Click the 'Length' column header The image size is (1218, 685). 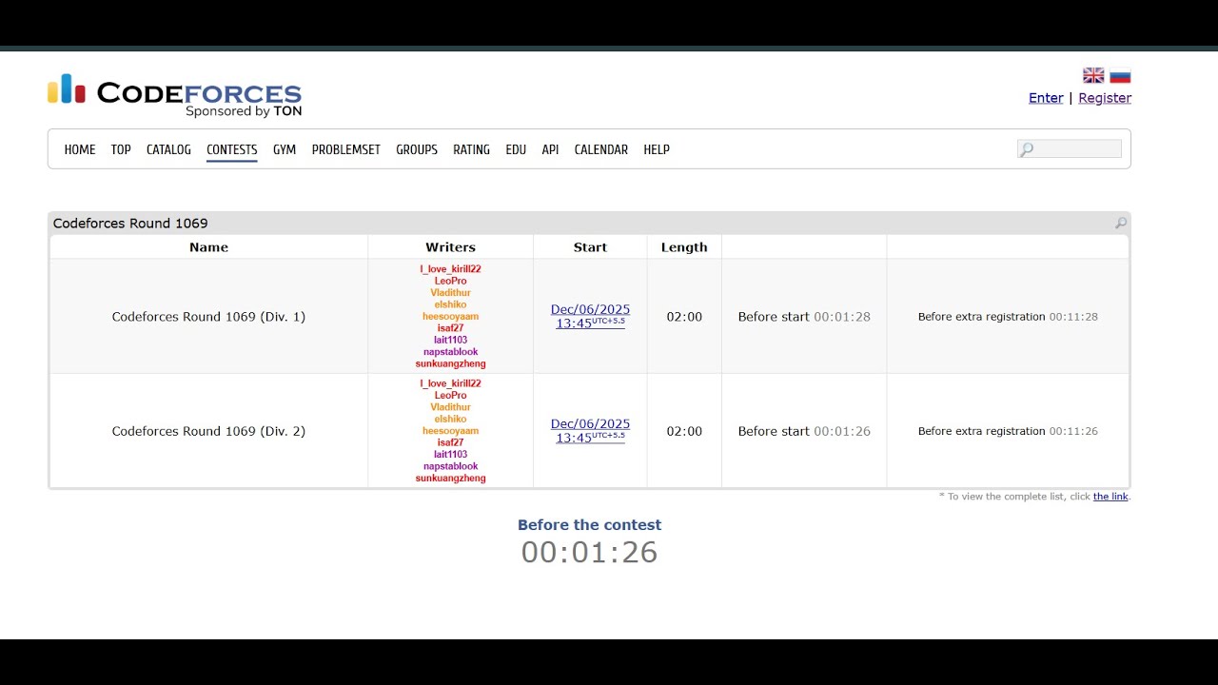click(684, 247)
